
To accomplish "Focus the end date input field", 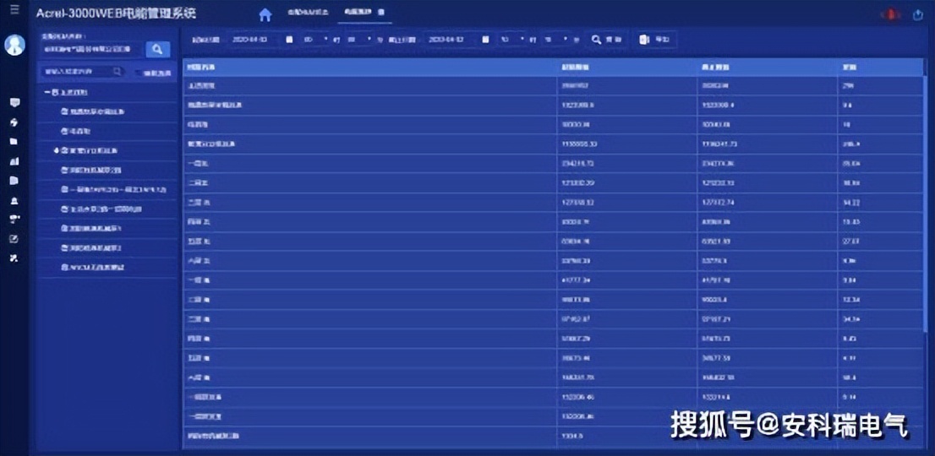I will (457, 40).
